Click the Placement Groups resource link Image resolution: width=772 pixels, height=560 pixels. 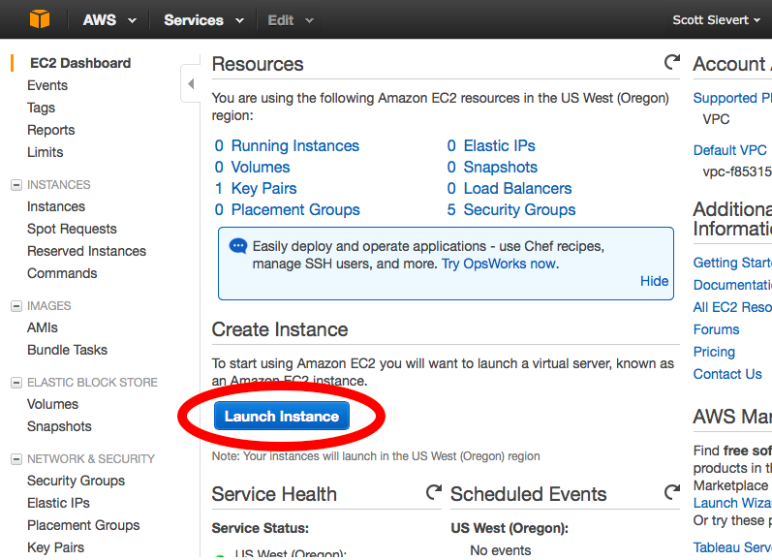[x=295, y=210]
